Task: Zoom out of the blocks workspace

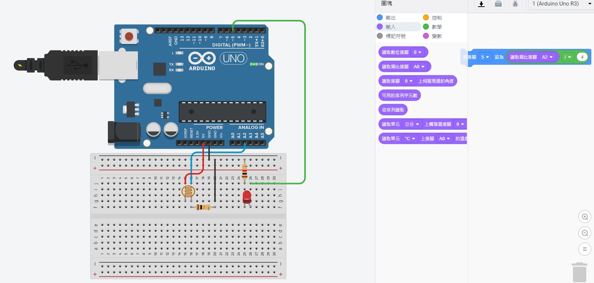Action: point(584,233)
